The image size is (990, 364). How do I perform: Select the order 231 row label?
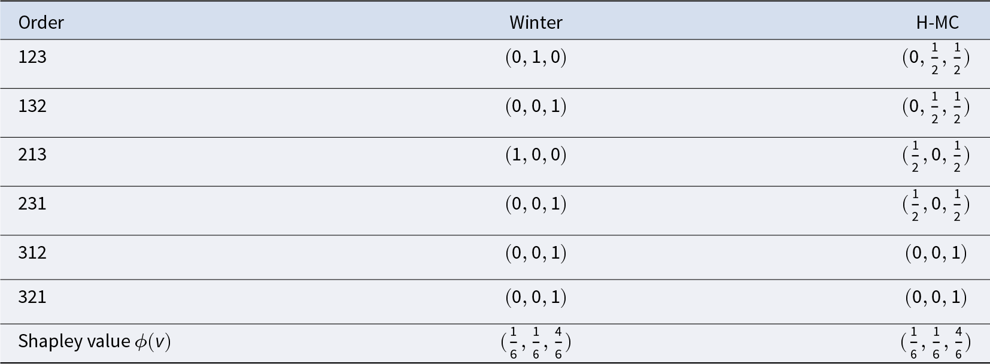coord(32,204)
